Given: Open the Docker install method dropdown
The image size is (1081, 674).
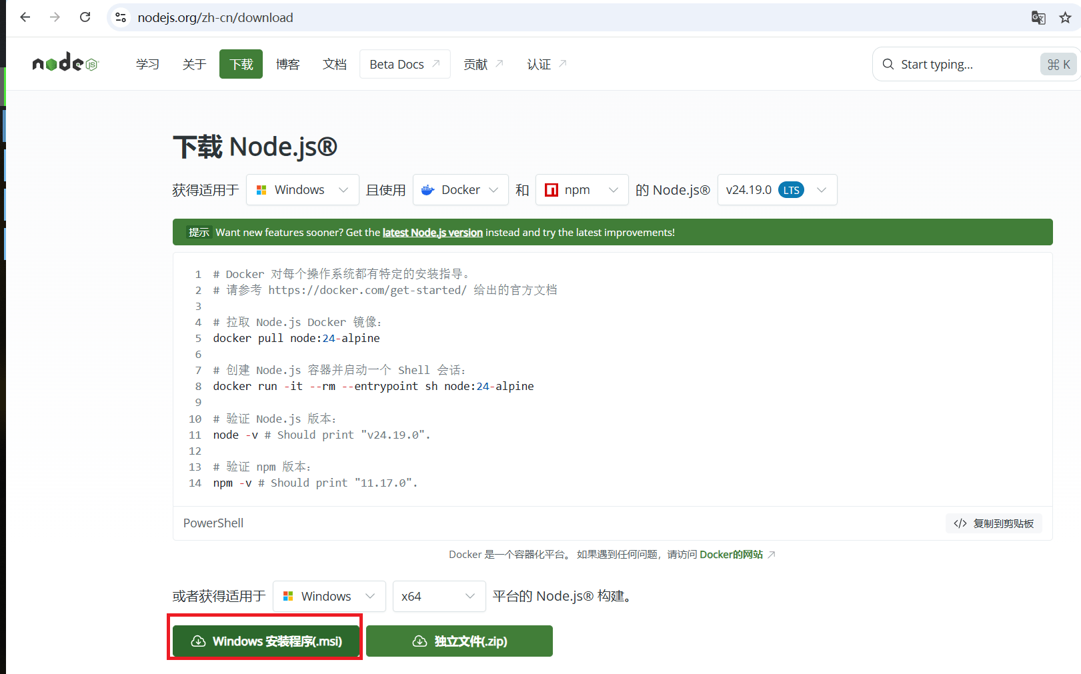Looking at the screenshot, I should coord(461,190).
